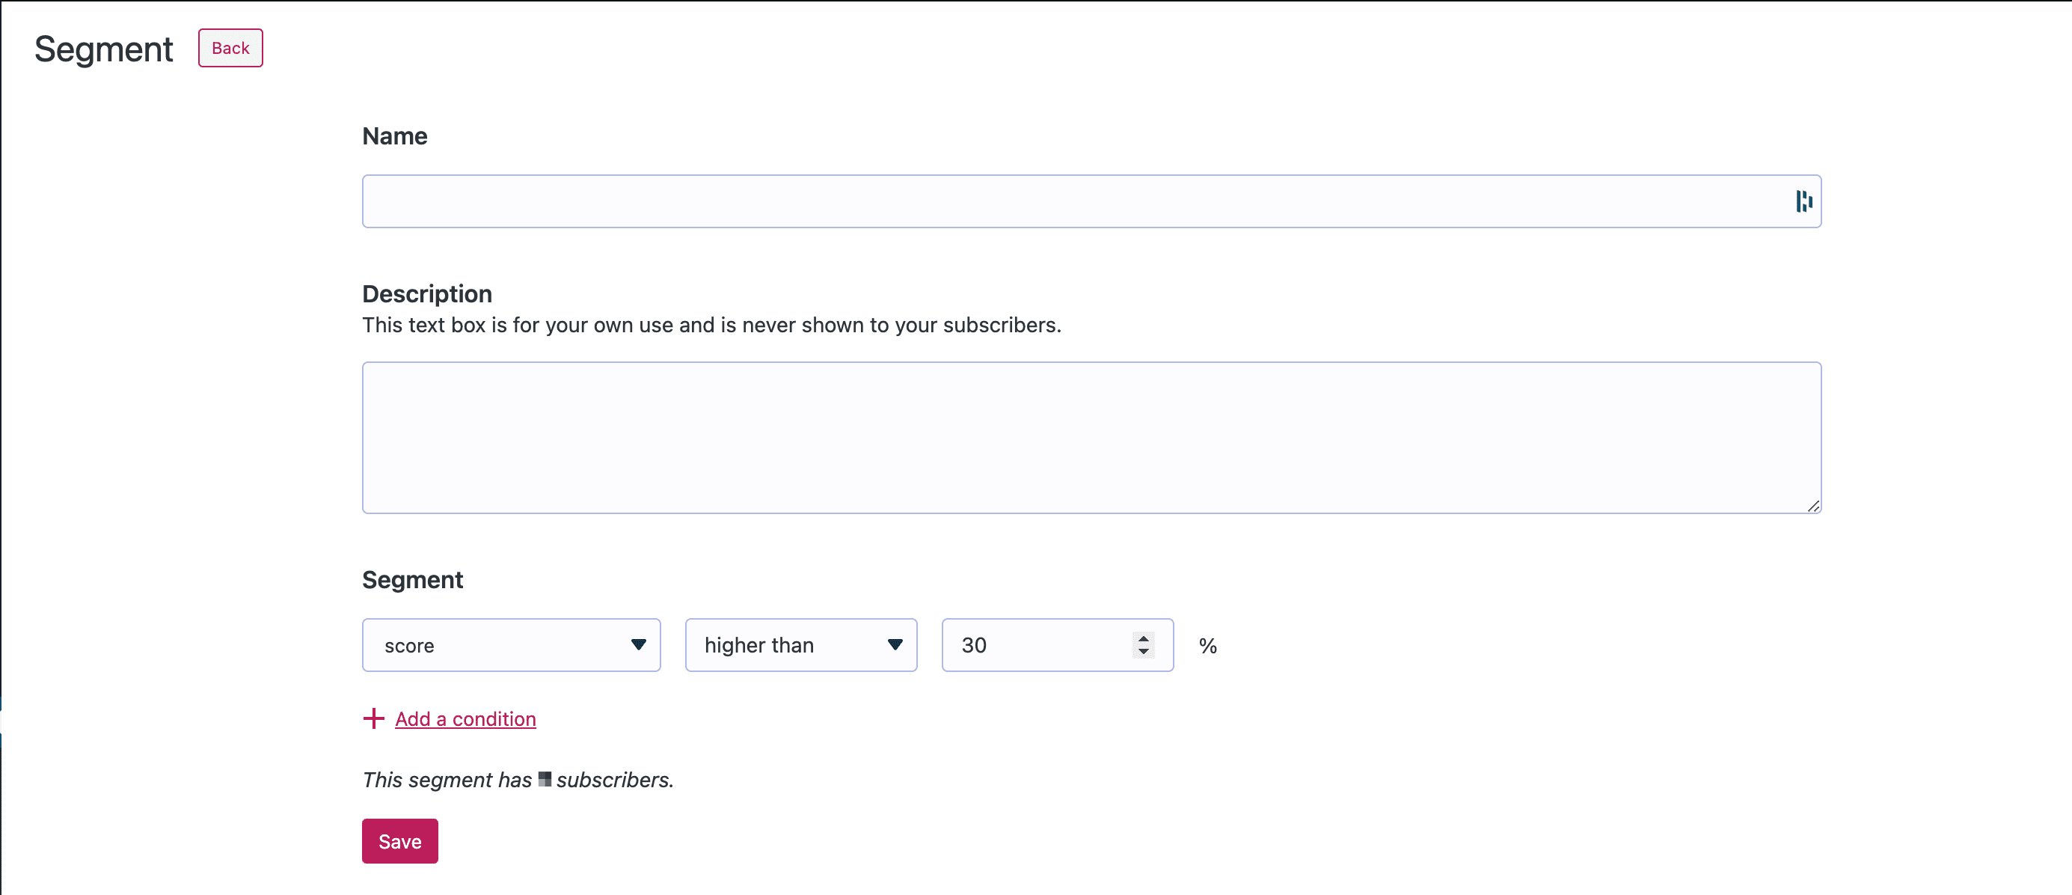The image size is (2072, 895).
Task: Click the password manager icon in Name field
Action: 1803,201
